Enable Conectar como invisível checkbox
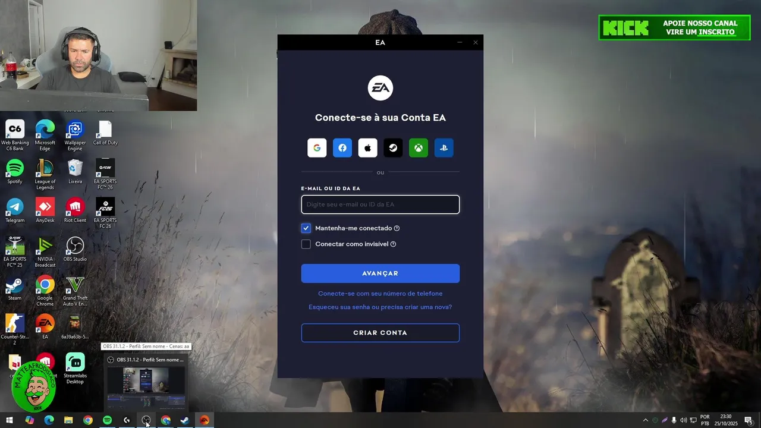Image resolution: width=761 pixels, height=428 pixels. click(x=306, y=244)
